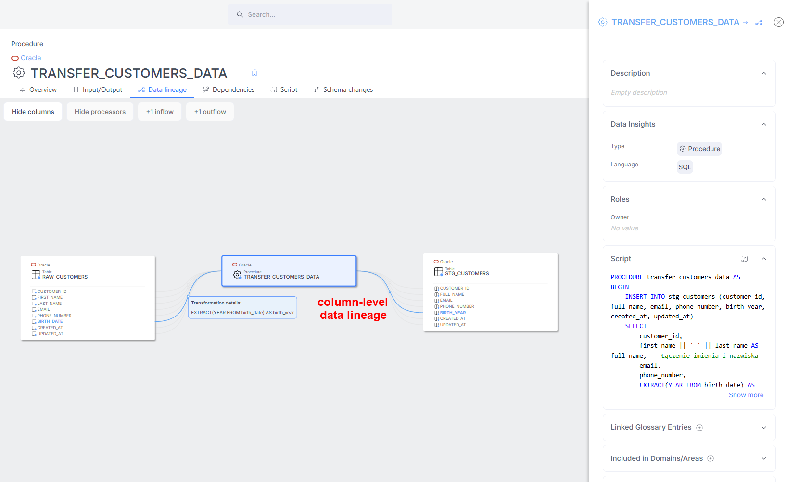Image resolution: width=787 pixels, height=482 pixels.
Task: Toggle Hide columns in lineage view
Action: (x=33, y=112)
